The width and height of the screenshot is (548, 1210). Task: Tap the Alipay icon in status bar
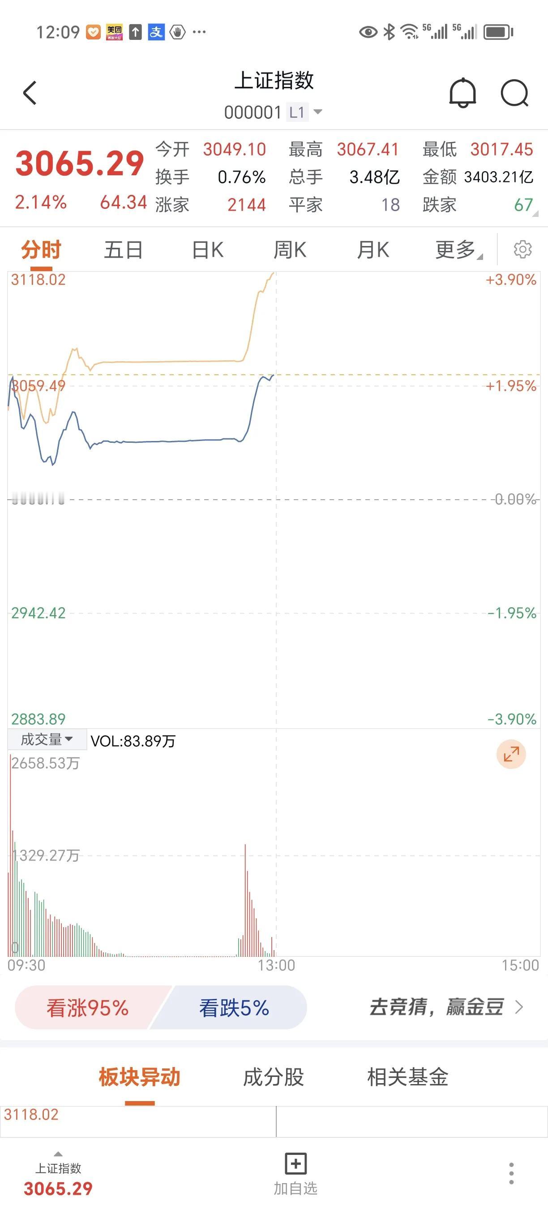156,32
